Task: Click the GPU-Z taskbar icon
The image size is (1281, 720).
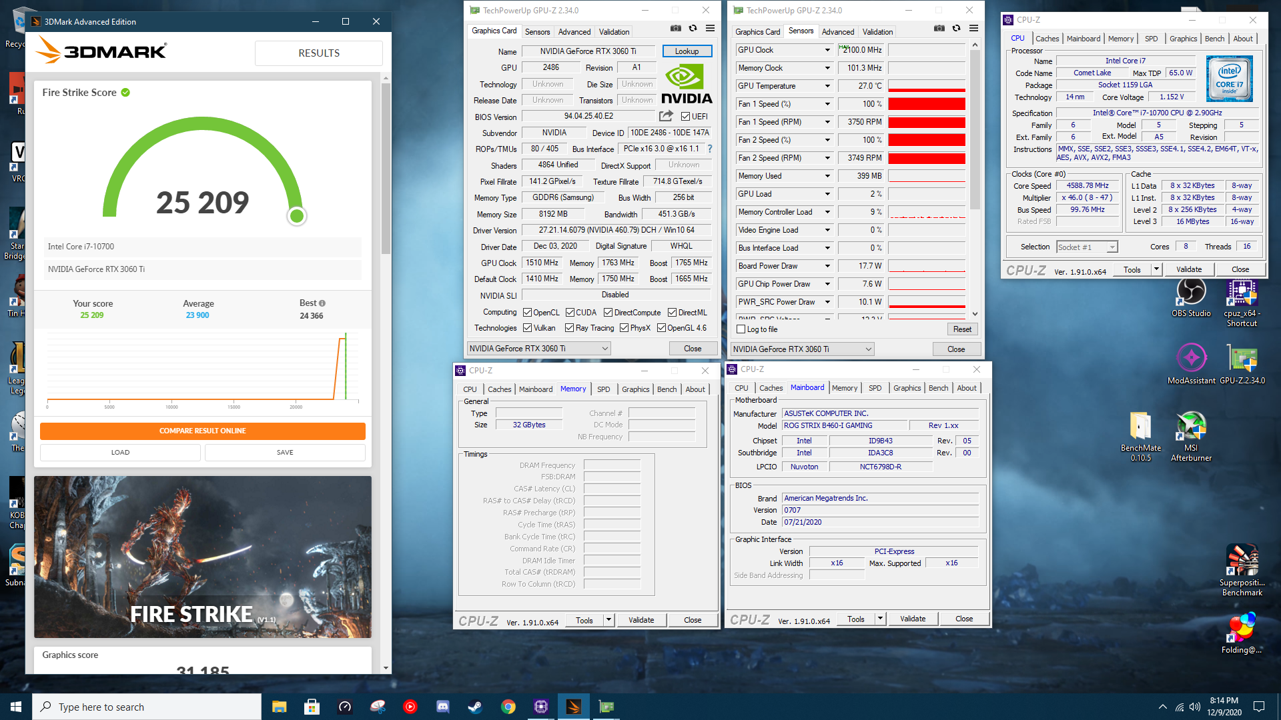Action: (606, 707)
